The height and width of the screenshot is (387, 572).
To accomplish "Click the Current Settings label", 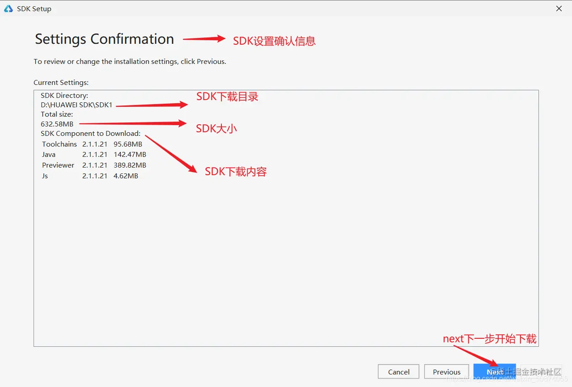I will 61,83.
